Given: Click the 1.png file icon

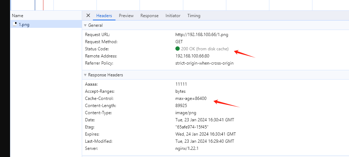Looking at the screenshot, I should pos(15,24).
